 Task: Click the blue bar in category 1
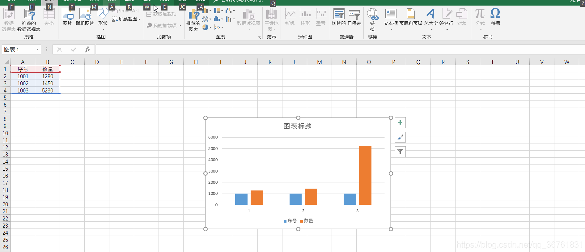(x=241, y=199)
